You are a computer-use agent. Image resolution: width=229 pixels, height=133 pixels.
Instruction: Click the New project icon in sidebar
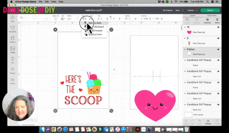(12, 17)
